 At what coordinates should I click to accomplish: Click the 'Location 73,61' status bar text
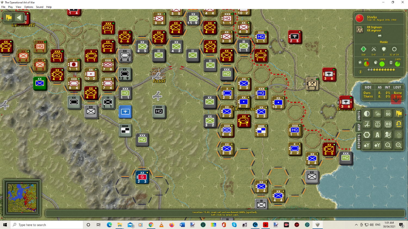pos(225,212)
